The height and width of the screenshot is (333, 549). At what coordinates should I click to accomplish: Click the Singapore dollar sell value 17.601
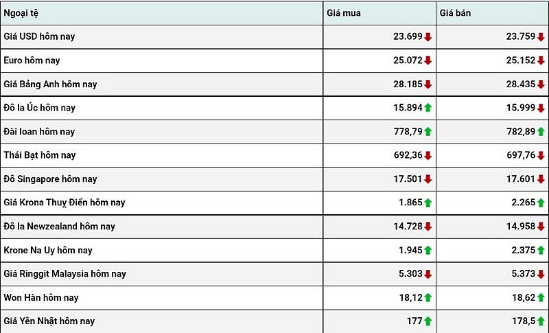click(x=520, y=179)
